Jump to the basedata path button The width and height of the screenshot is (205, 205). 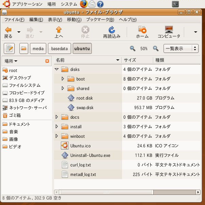click(59, 48)
